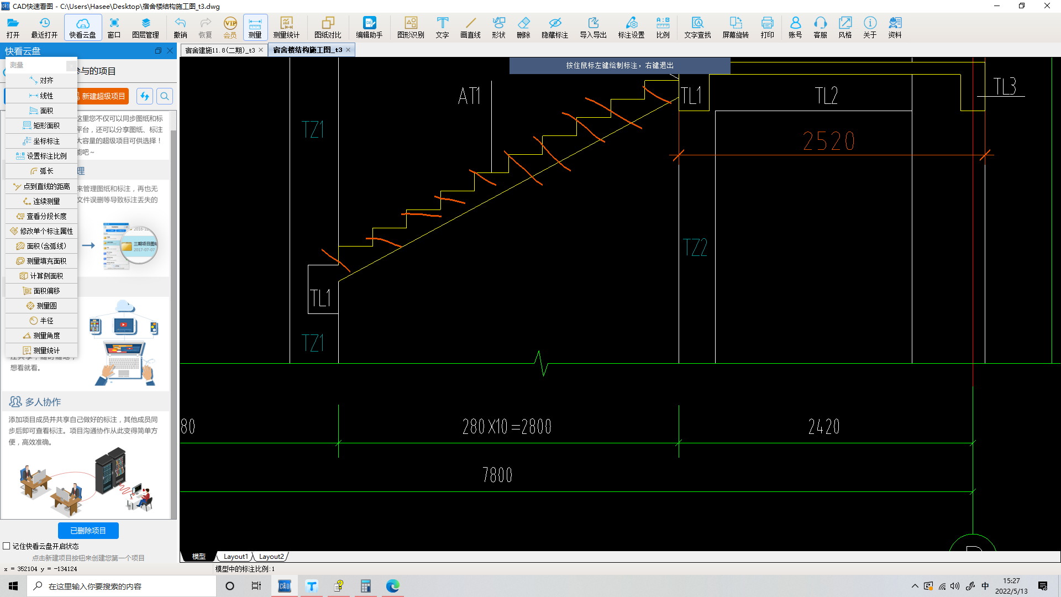Toggle 隐藏标注 hide annotations

(x=555, y=27)
